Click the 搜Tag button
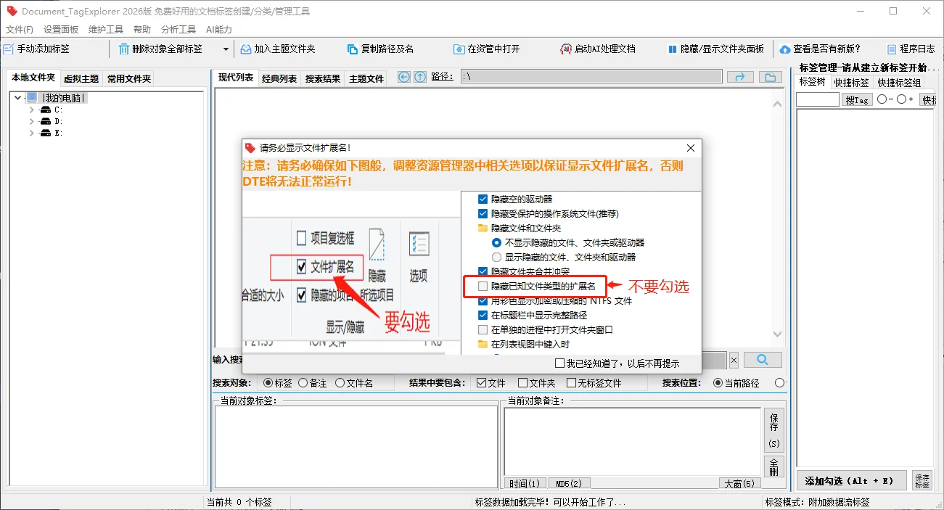This screenshot has width=944, height=510. 857,100
